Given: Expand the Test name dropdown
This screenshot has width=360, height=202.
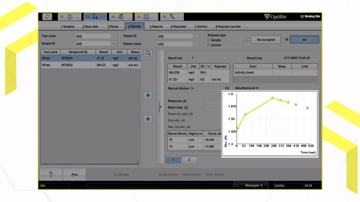Looking at the screenshot, I should point(114,36).
